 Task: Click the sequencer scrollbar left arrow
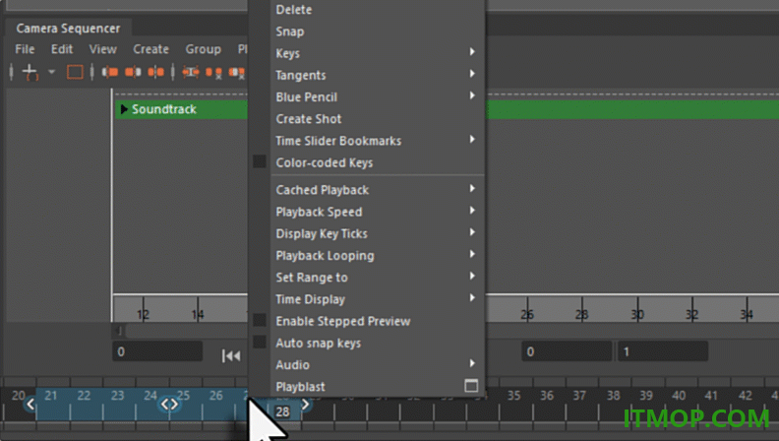tap(118, 331)
